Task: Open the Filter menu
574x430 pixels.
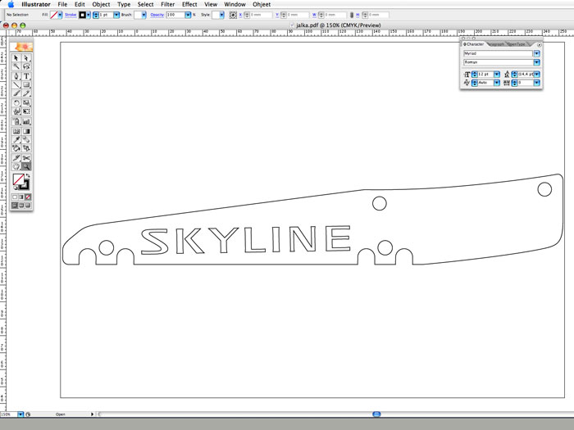Action: click(167, 4)
